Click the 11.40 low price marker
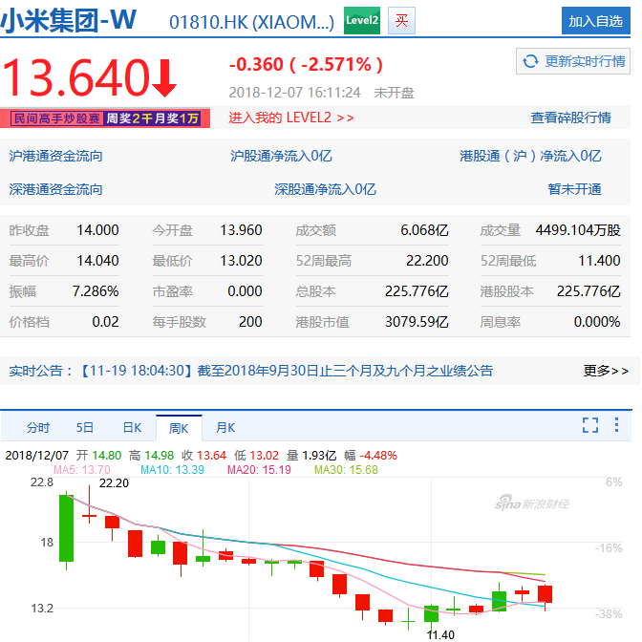Image resolution: width=642 pixels, height=642 pixels. [440, 635]
